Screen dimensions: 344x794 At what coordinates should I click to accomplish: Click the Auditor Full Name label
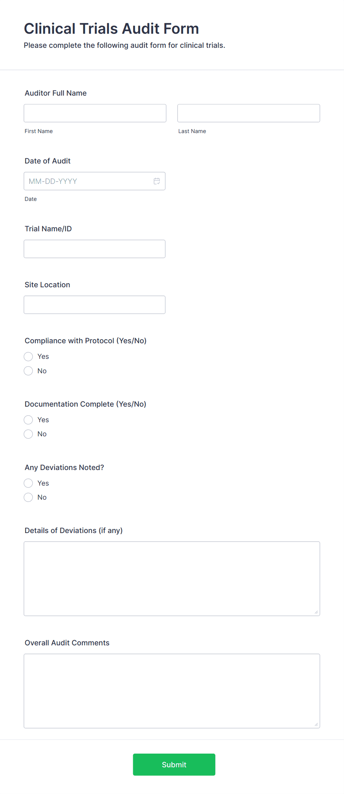point(55,93)
